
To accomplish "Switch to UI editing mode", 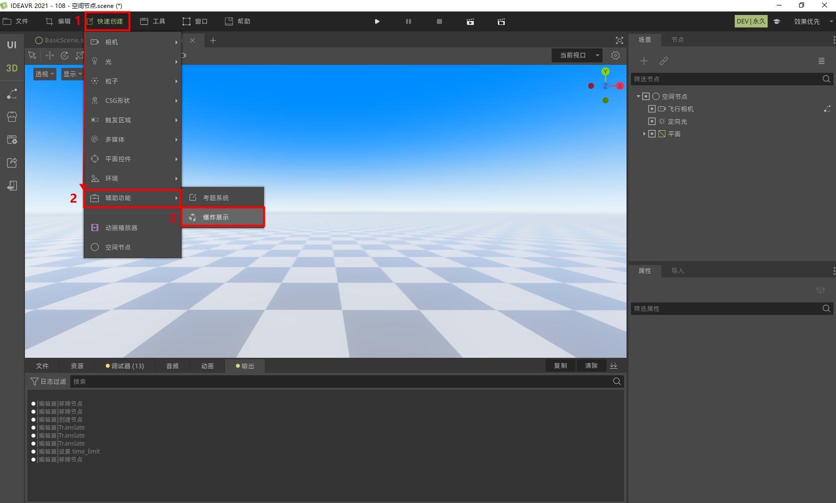I will pyautogui.click(x=11, y=45).
